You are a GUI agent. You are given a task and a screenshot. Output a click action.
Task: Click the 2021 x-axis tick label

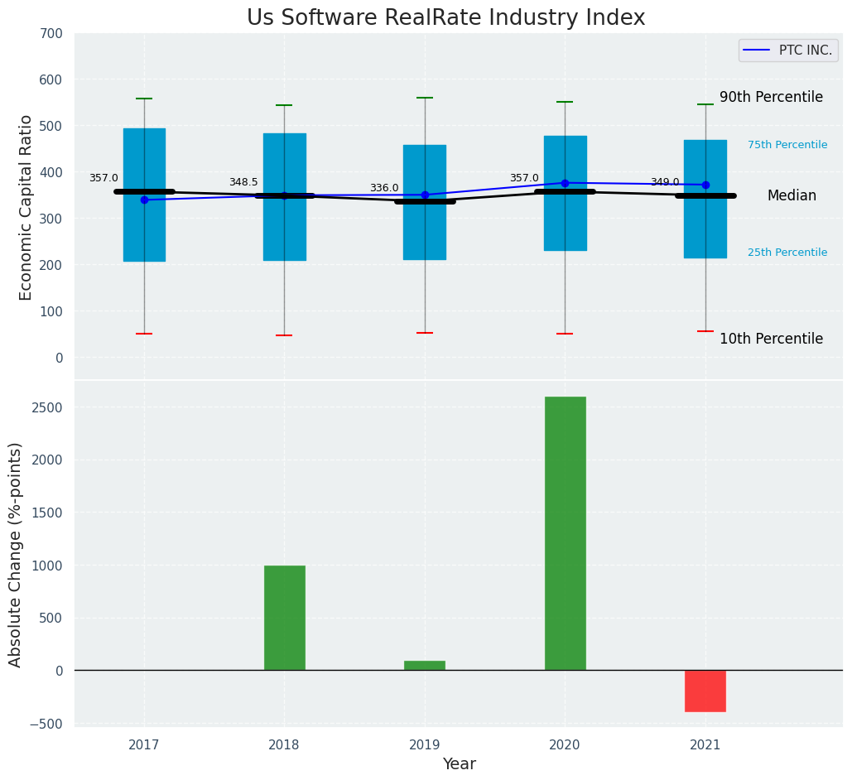pyautogui.click(x=705, y=744)
